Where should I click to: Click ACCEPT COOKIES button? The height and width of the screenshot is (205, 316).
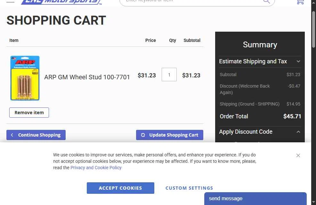(120, 188)
